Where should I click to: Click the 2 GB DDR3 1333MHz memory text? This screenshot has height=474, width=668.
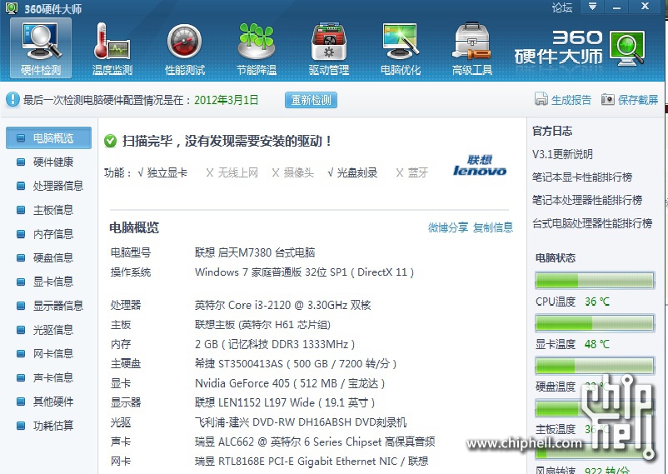click(x=275, y=344)
